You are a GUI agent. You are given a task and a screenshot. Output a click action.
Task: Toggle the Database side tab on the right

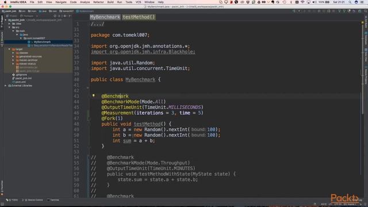point(366,39)
